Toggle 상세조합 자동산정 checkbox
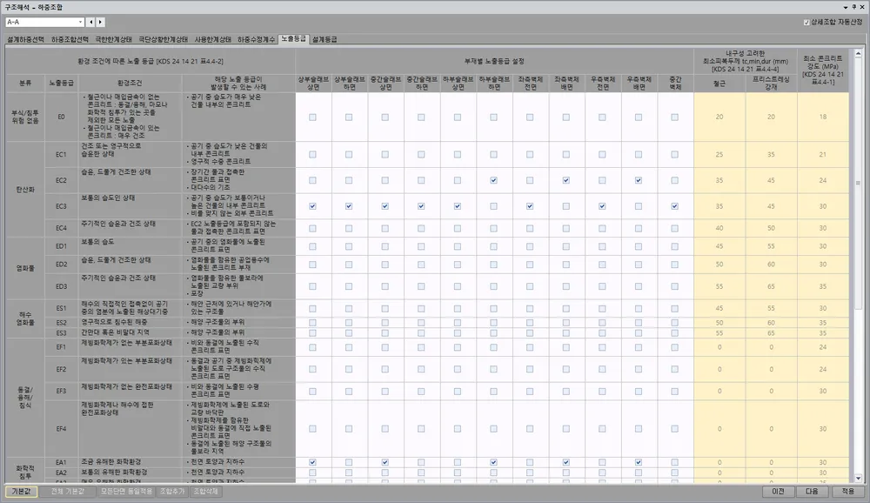Screen dimensions: 870x503 [x=806, y=23]
